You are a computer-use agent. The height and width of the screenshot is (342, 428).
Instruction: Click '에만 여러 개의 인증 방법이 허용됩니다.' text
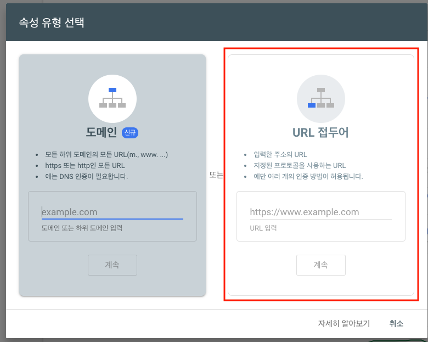click(x=308, y=176)
